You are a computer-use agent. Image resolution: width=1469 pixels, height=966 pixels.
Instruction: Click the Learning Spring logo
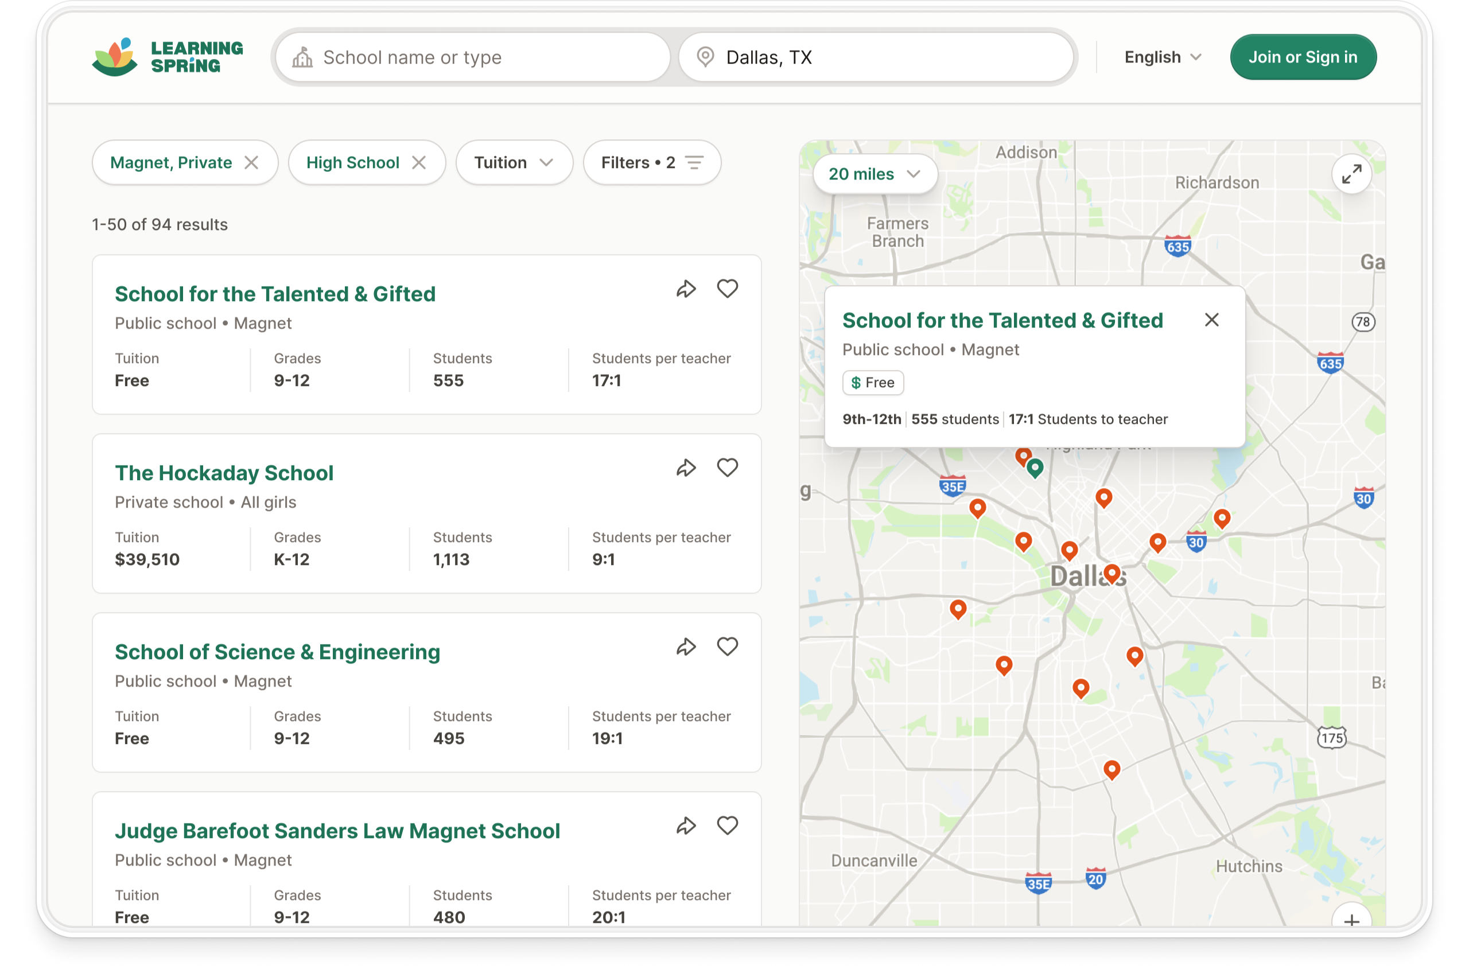[167, 57]
